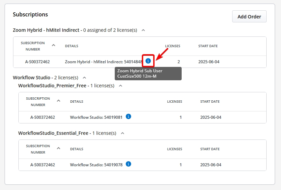Collapse the Zoom Hybrid - hMitel Indirect section
The width and height of the screenshot is (281, 190).
(x=143, y=30)
